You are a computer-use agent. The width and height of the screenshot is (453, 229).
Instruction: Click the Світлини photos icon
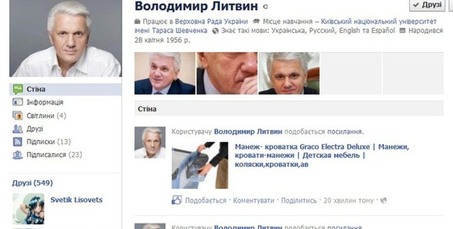(x=18, y=116)
